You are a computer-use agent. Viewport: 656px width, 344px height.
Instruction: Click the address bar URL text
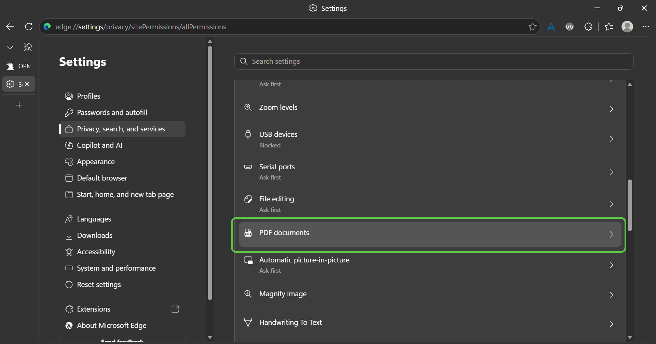click(x=141, y=27)
